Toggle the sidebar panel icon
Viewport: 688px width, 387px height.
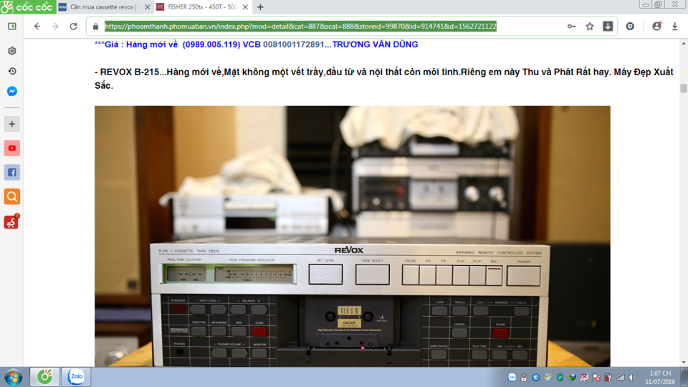12,27
